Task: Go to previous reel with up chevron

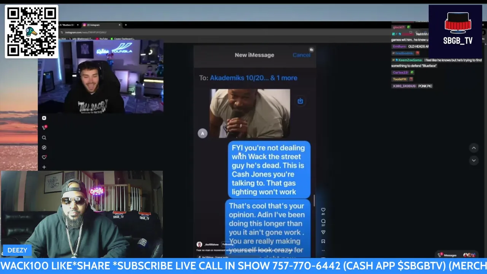Action: 474,148
